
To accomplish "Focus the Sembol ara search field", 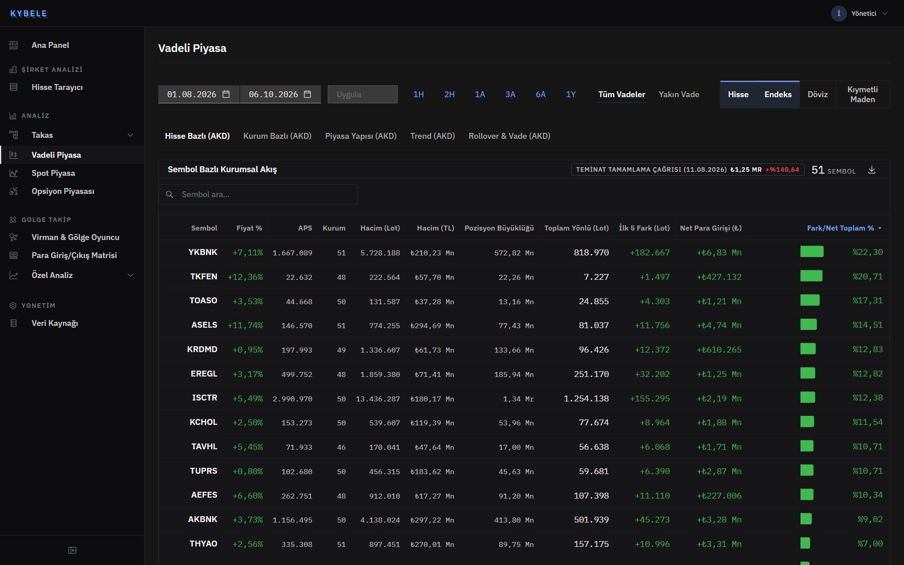I will coord(258,194).
